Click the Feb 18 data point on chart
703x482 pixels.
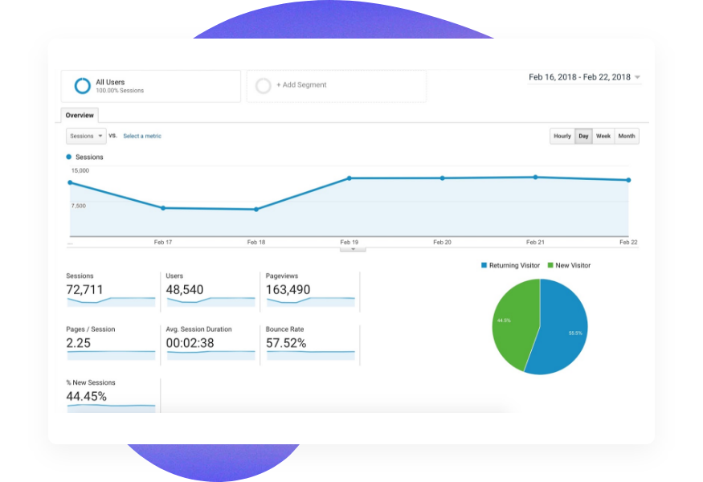[256, 210]
